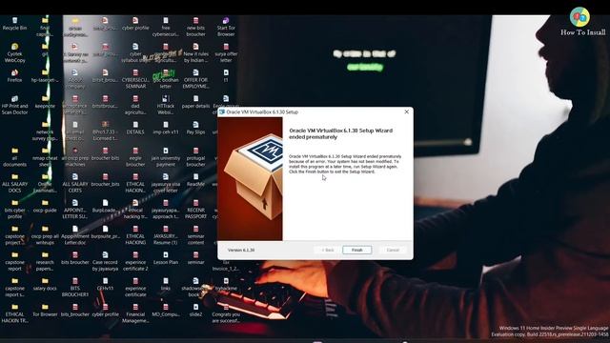Image resolution: width=610 pixels, height=343 pixels.
Task: Select the Recycle Bin desktop icon
Action: click(15, 24)
